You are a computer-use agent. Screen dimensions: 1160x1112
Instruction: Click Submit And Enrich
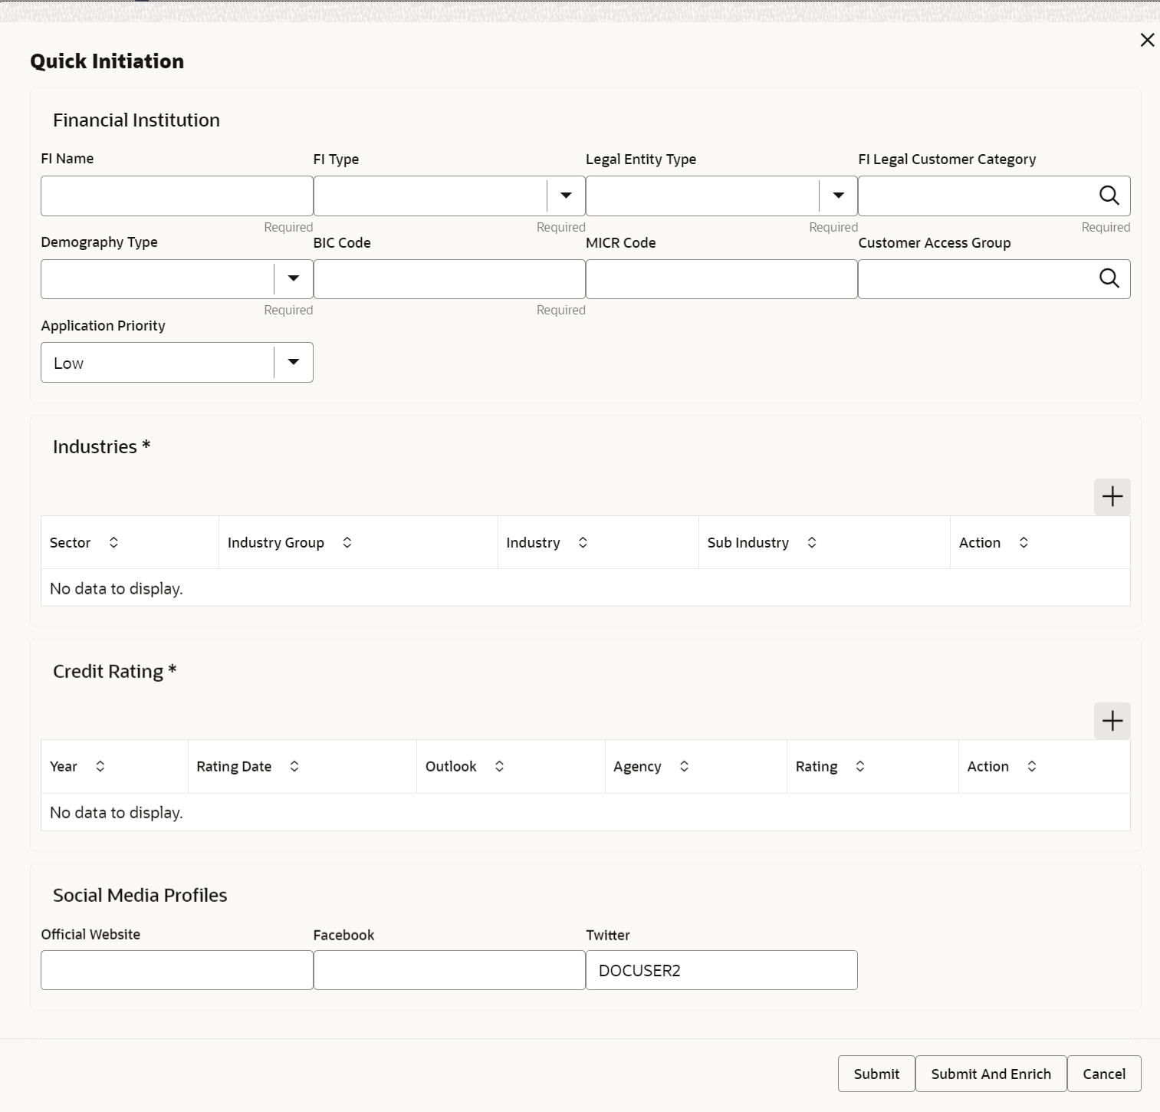(991, 1074)
